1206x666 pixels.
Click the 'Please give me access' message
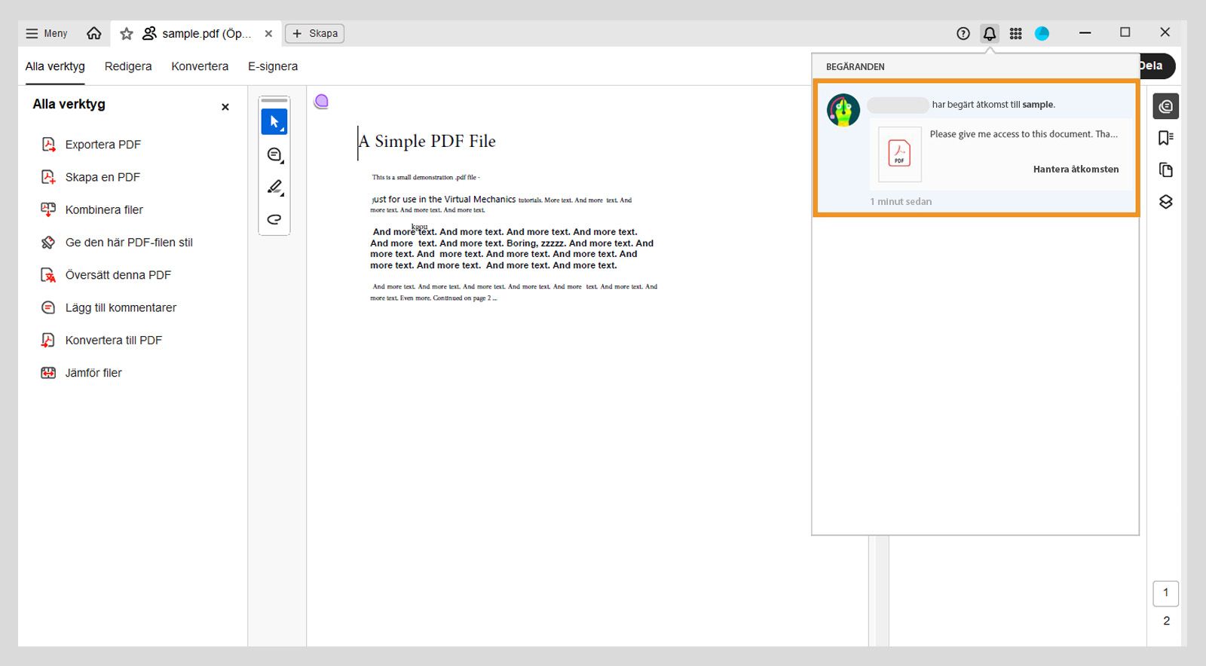coord(1024,134)
